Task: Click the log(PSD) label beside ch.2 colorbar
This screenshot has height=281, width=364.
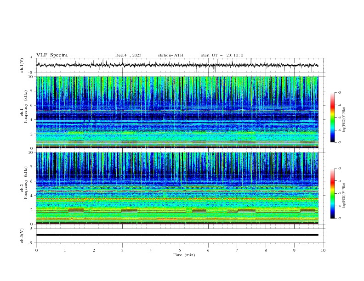Action: point(344,196)
